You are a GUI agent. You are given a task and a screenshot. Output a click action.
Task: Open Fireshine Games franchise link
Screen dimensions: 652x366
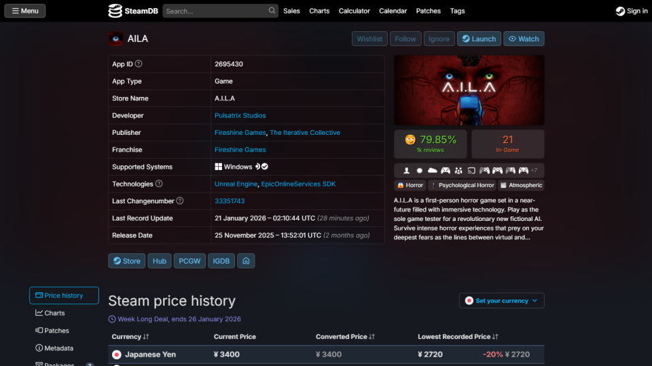click(x=240, y=149)
